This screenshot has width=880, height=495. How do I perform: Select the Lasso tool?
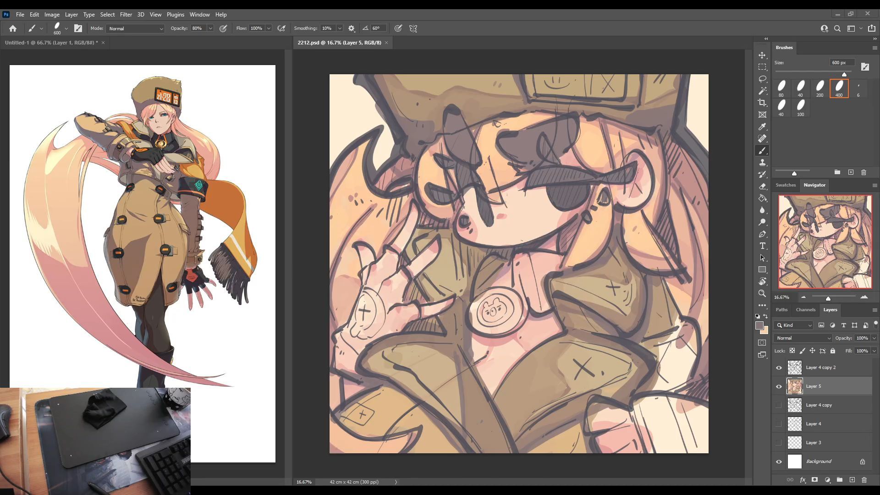click(762, 79)
